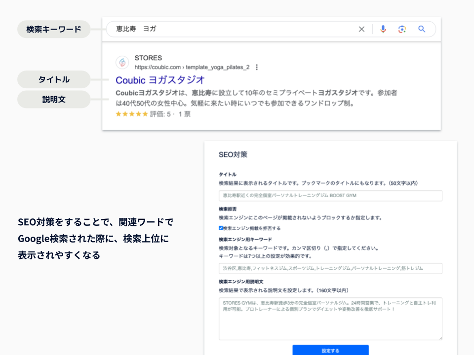Viewport: 474px width, 355px height.
Task: Open the Coubic ヨガスタジオ result link
Action: (x=160, y=80)
